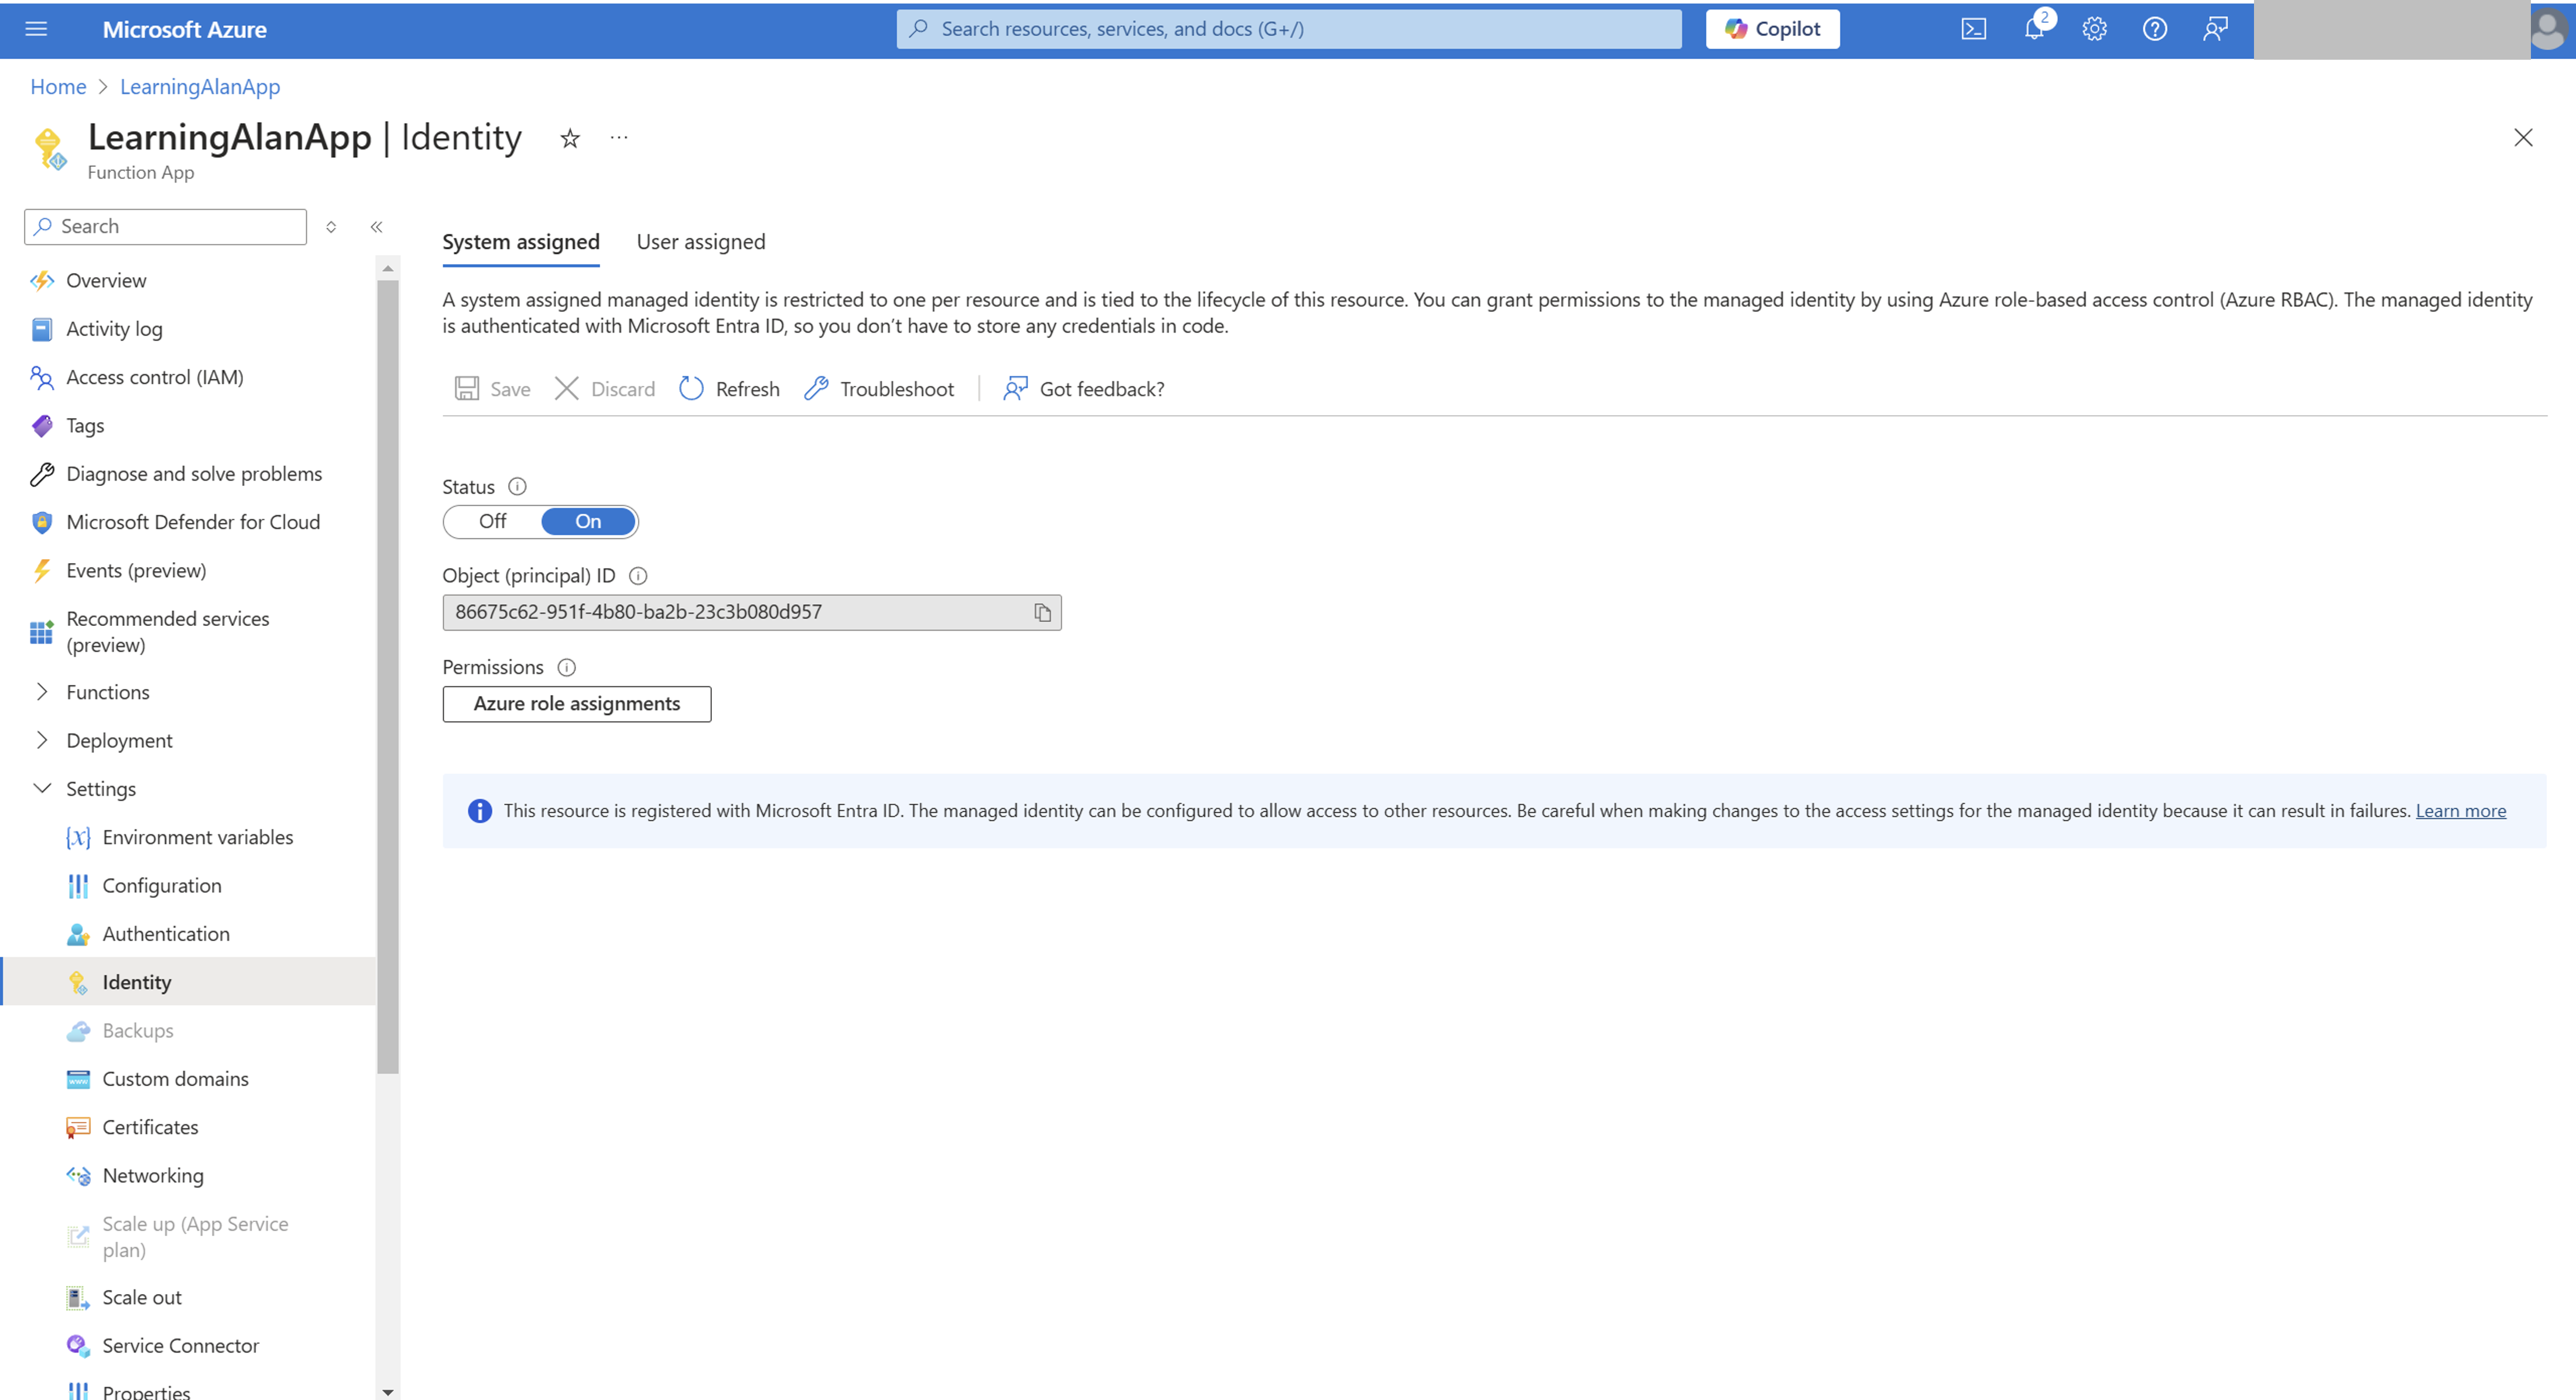Open LearningAlanApp breadcrumb link
The image size is (2576, 1400).
(x=200, y=87)
